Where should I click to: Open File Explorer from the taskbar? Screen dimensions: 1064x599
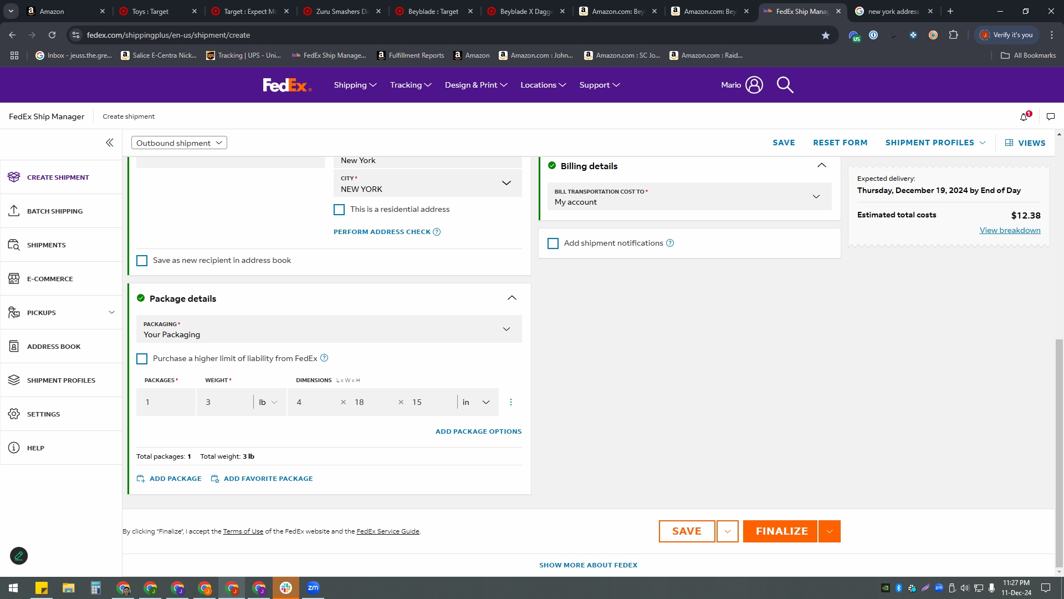click(x=68, y=588)
